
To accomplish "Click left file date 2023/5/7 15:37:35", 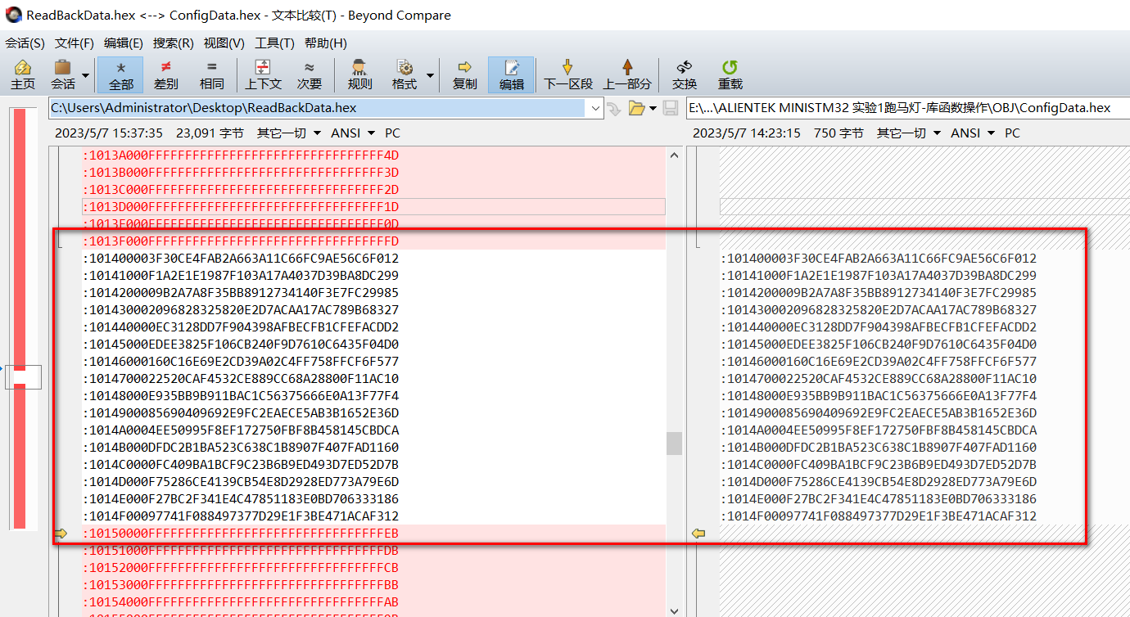I will 109,133.
